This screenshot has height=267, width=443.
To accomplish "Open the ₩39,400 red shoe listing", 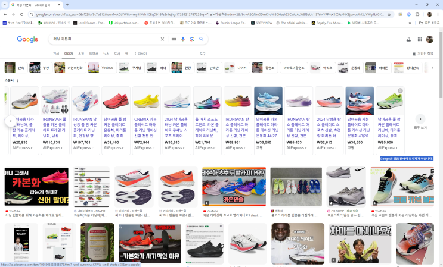I will pyautogui.click(x=116, y=121).
